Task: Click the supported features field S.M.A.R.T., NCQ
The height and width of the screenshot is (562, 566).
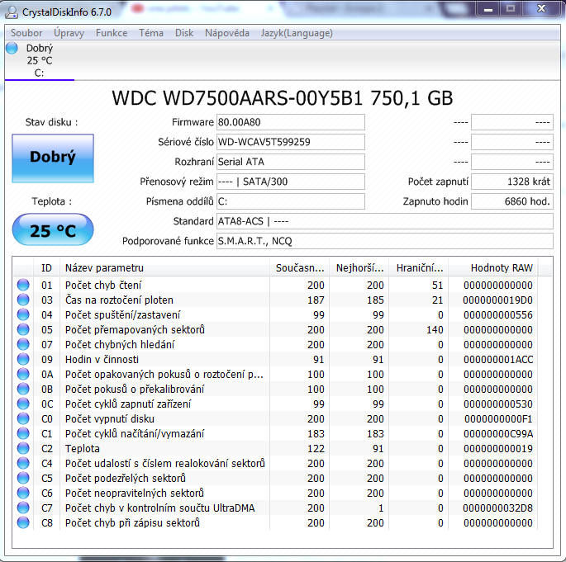Action: pyautogui.click(x=385, y=241)
